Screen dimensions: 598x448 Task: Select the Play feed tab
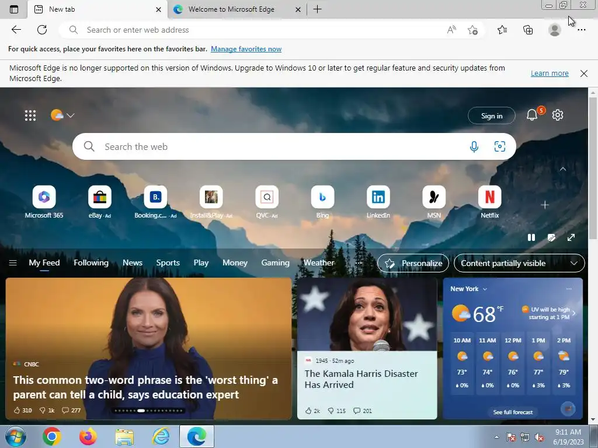tap(201, 263)
